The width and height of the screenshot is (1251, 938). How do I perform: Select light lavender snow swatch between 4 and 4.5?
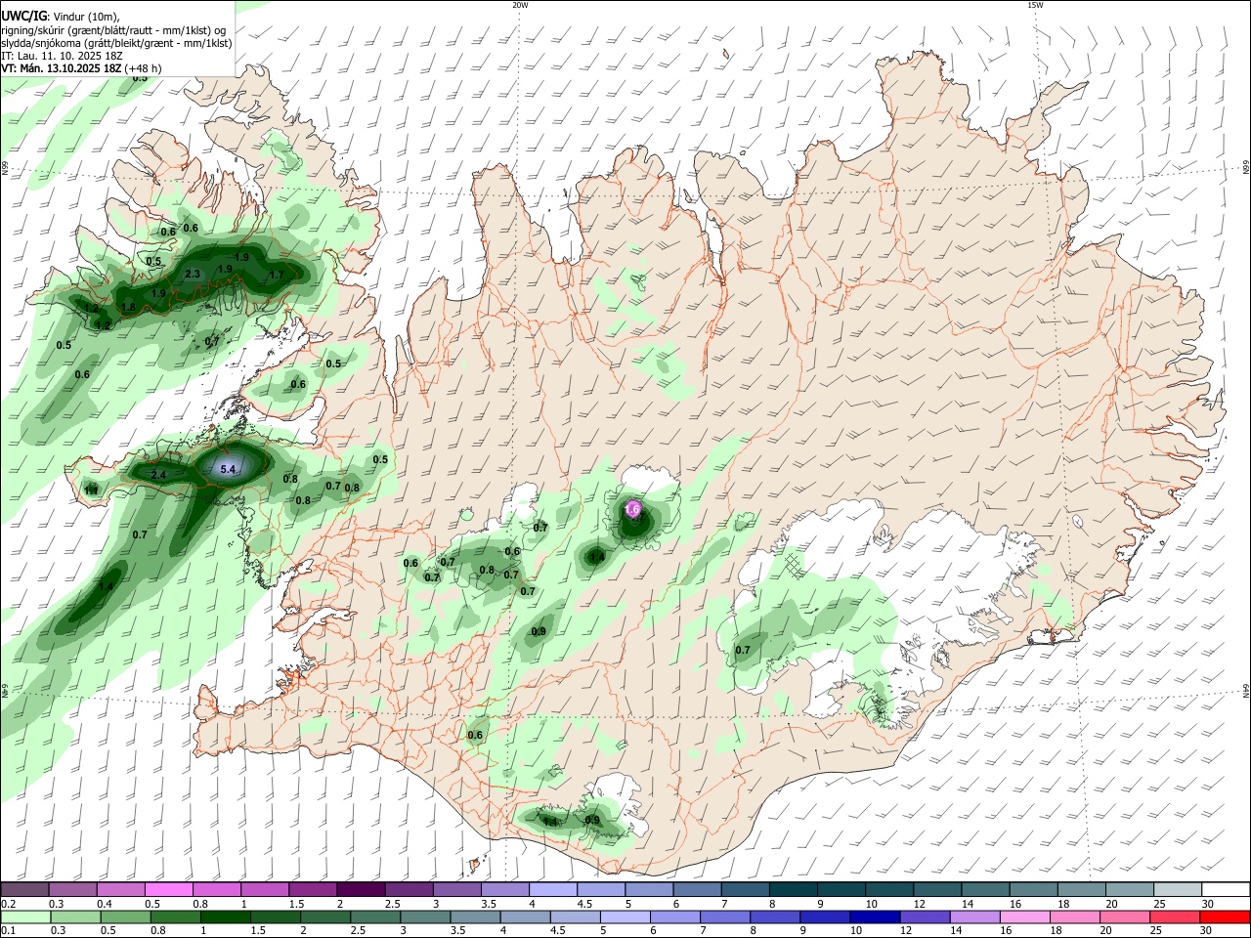[x=552, y=890]
